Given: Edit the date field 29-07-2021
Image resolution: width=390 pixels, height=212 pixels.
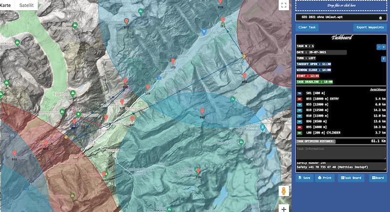Looking at the screenshot, I should point(327,53).
